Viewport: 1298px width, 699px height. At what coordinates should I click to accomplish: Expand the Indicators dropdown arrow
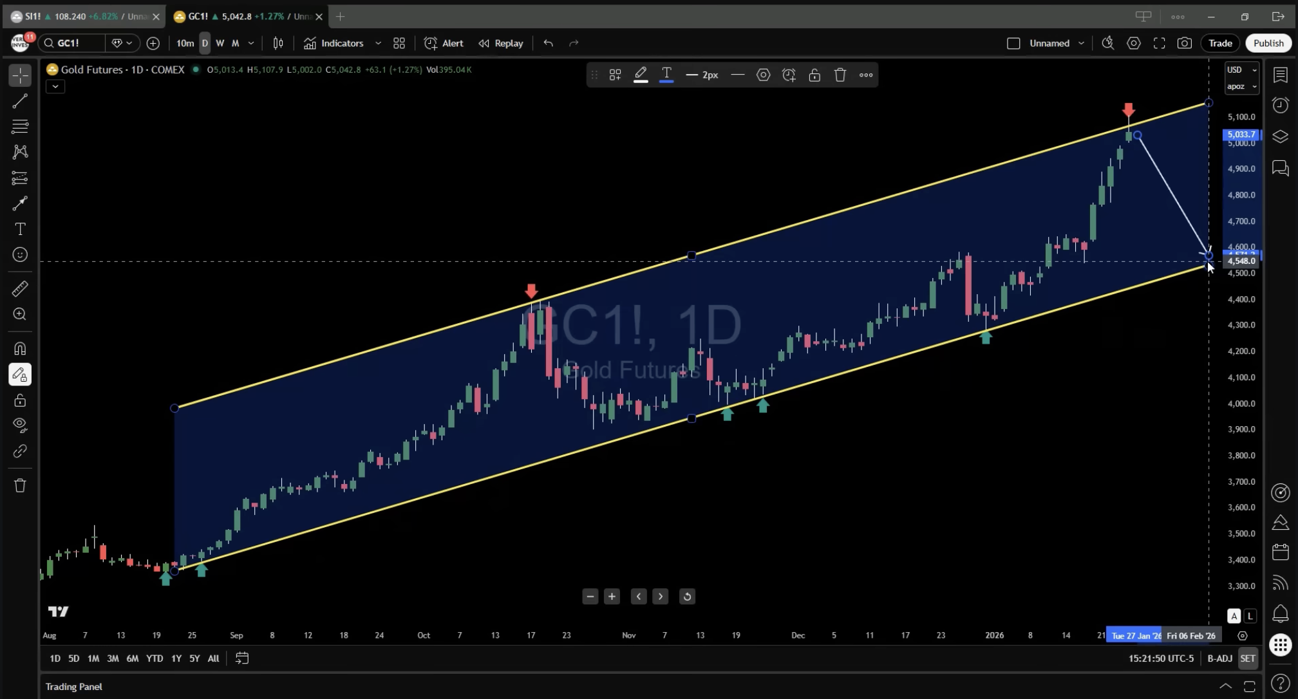click(x=378, y=43)
